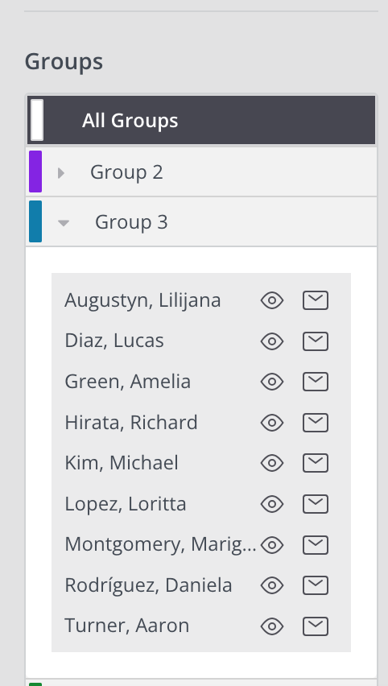Click mail icon next to Green, Amelia
This screenshot has width=388, height=686.
pos(316,382)
